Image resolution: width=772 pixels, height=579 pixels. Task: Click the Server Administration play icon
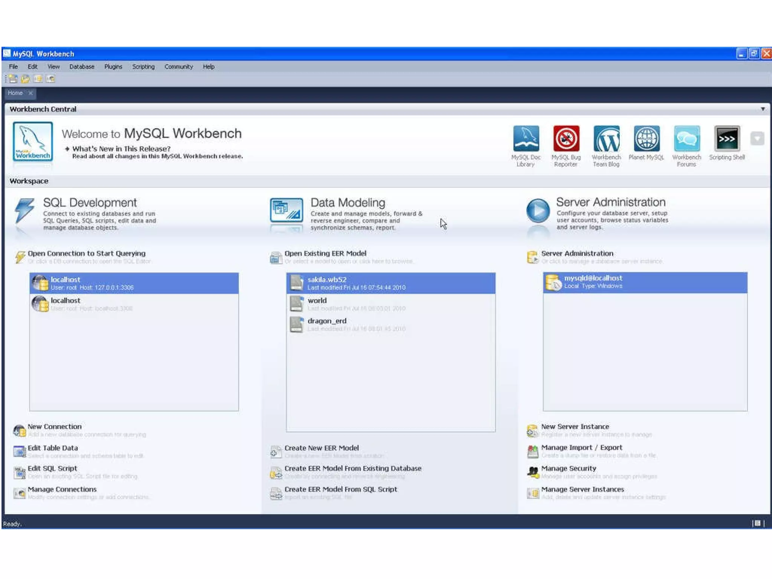(x=538, y=211)
